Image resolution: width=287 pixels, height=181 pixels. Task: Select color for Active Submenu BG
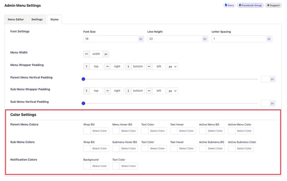212,148
